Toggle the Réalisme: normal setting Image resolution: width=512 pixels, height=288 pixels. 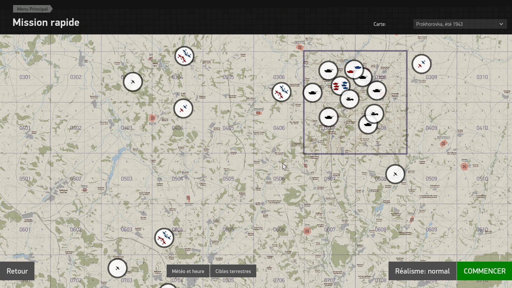(x=422, y=271)
